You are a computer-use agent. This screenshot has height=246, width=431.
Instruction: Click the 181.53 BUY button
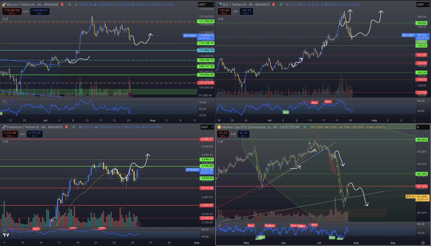246,12
